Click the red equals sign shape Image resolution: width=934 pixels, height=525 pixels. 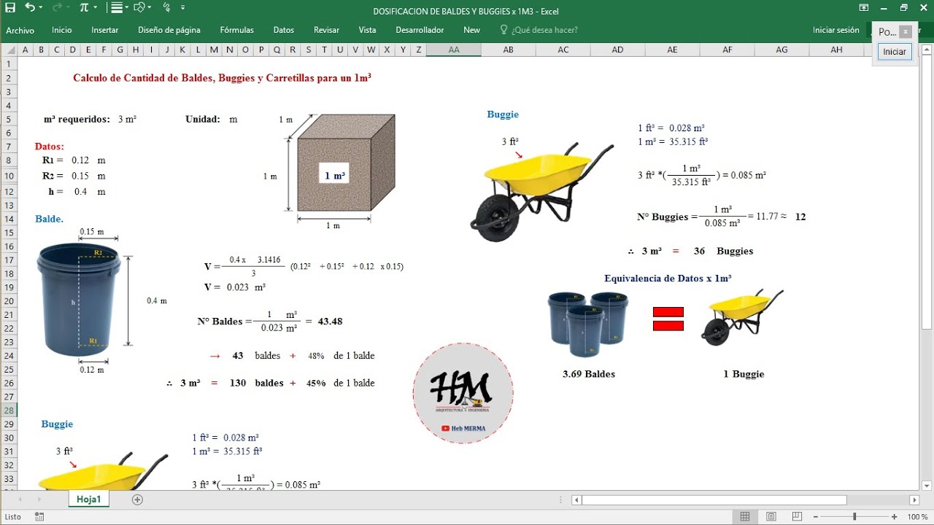[668, 319]
